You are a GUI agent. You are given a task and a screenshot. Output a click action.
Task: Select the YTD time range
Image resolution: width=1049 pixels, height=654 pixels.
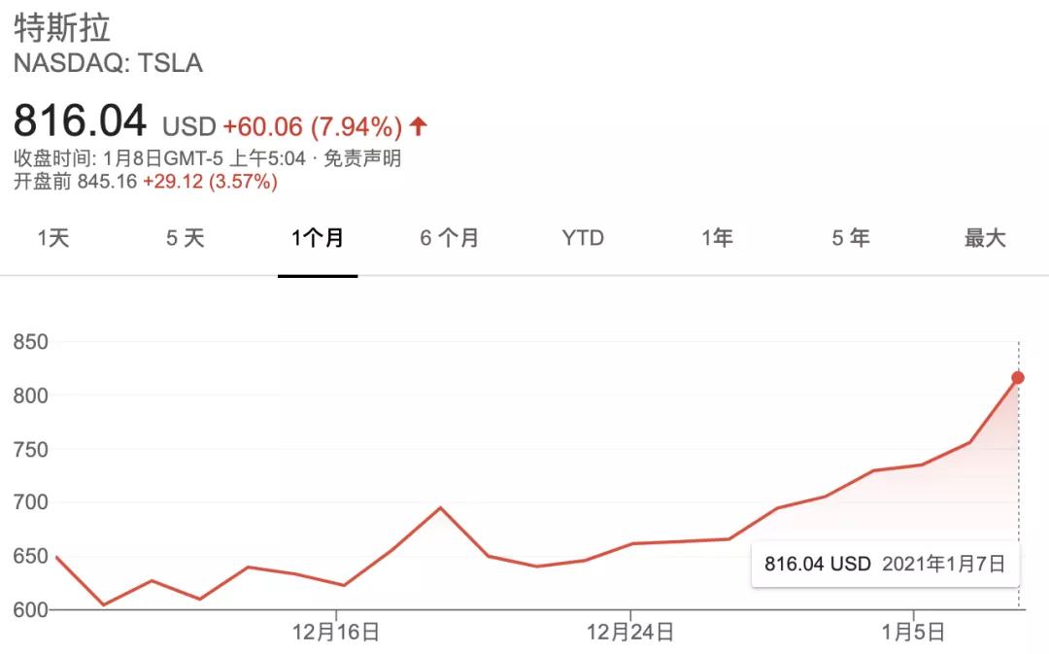point(583,237)
